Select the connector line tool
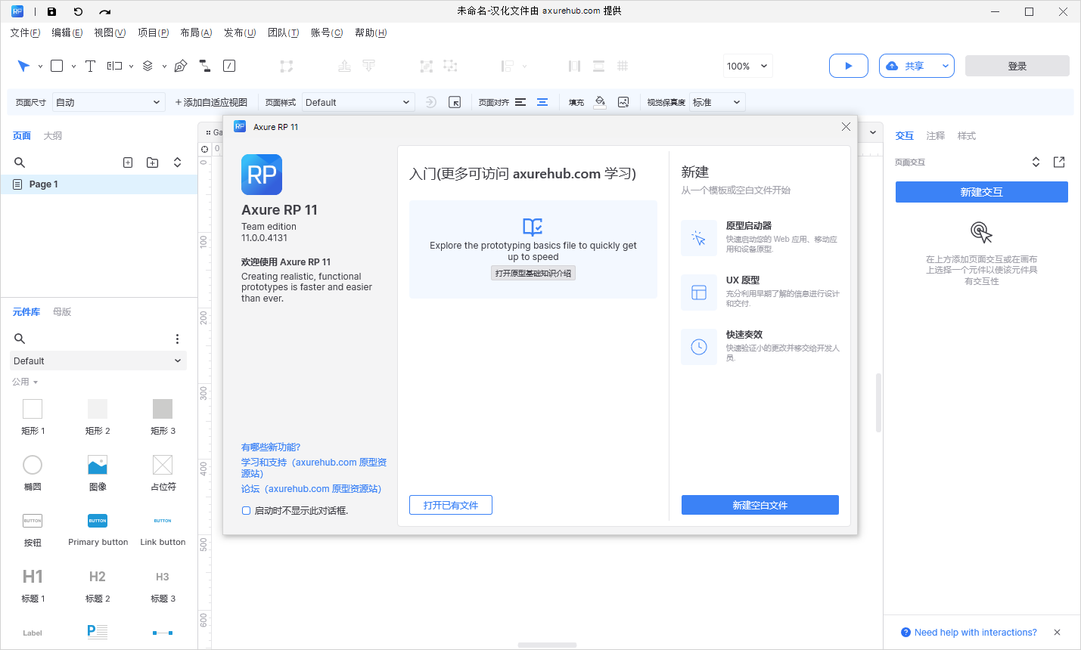This screenshot has height=650, width=1081. point(205,66)
